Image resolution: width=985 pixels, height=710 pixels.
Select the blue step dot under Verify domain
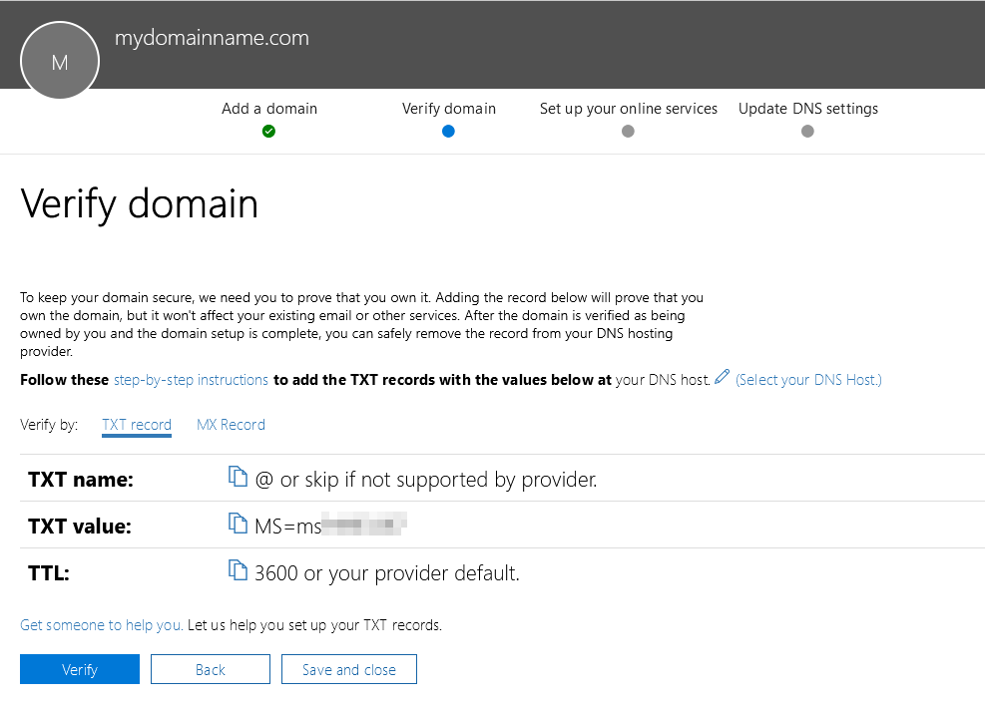click(x=448, y=131)
